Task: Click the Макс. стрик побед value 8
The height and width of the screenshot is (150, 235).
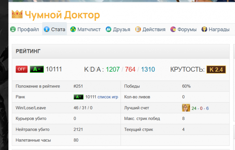Action: 183,118
